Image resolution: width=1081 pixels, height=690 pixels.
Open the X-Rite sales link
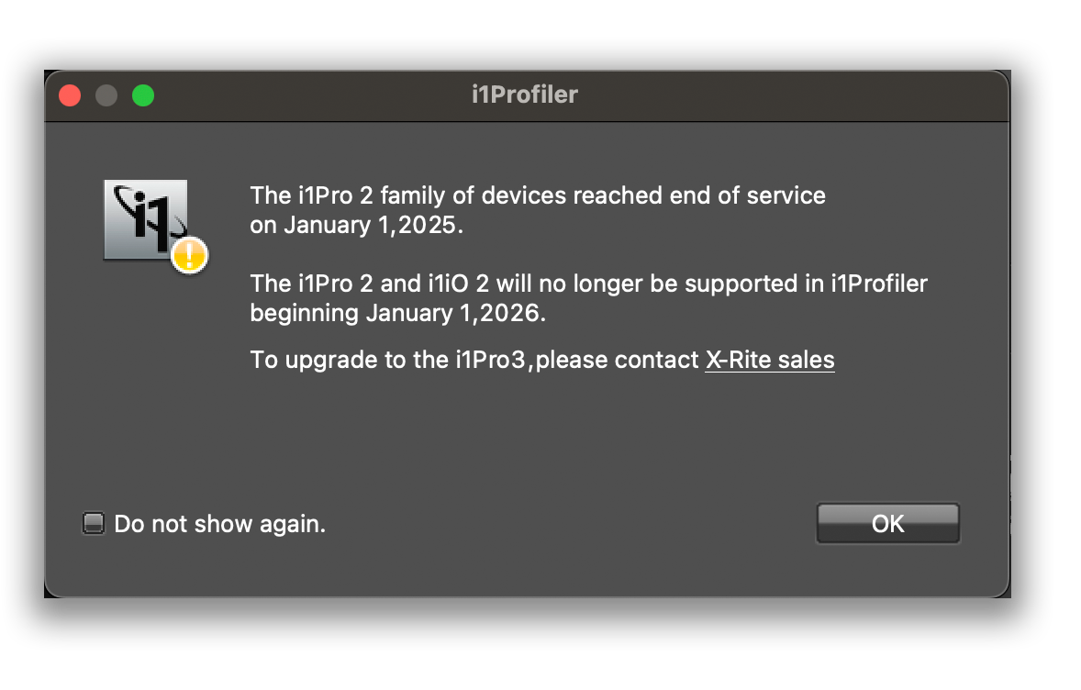pos(769,360)
